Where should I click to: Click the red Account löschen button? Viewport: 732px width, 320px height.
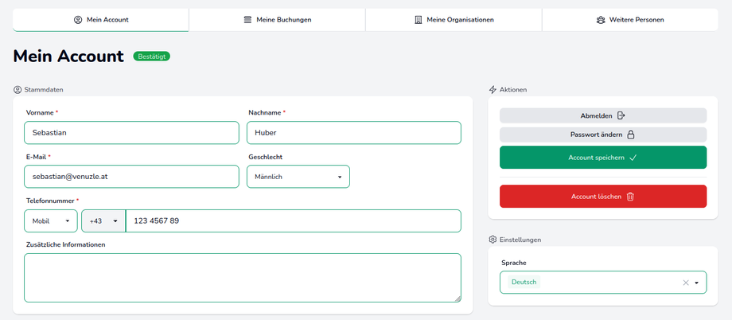coord(602,197)
